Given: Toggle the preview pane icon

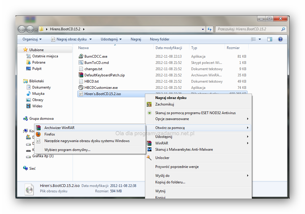Looking at the screenshot, I should pyautogui.click(x=270, y=39).
